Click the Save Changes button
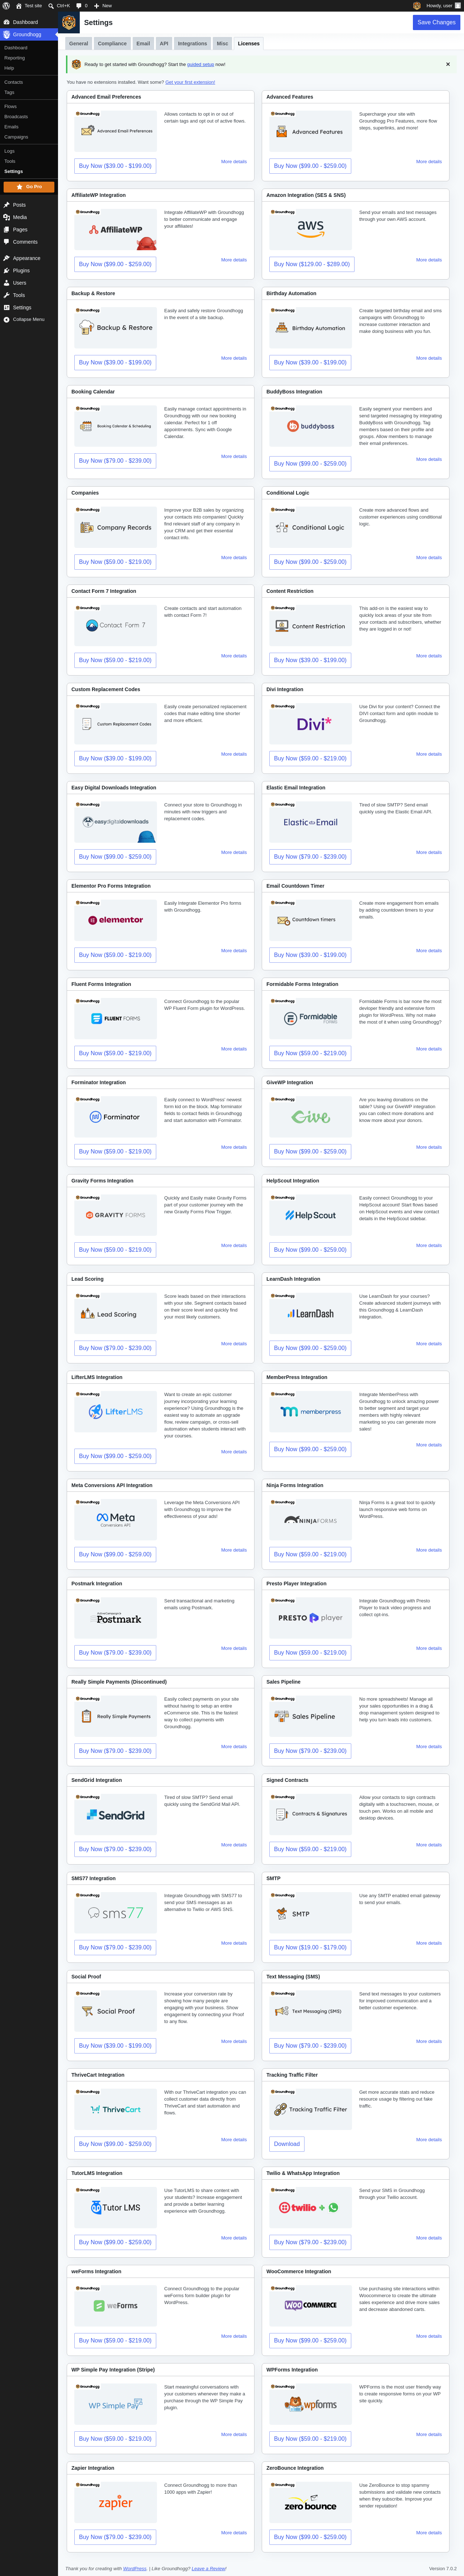Viewport: 464px width, 2576px height. (x=437, y=22)
